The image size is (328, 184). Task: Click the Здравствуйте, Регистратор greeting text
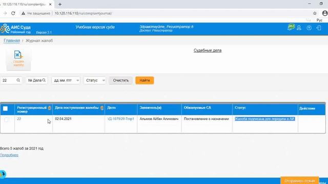pos(166,27)
